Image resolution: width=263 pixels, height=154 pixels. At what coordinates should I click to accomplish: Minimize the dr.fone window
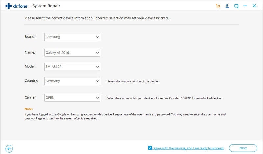[x=245, y=6]
